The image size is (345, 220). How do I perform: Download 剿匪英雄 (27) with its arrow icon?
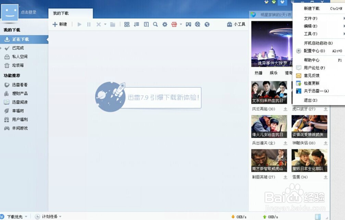[x=285, y=177]
